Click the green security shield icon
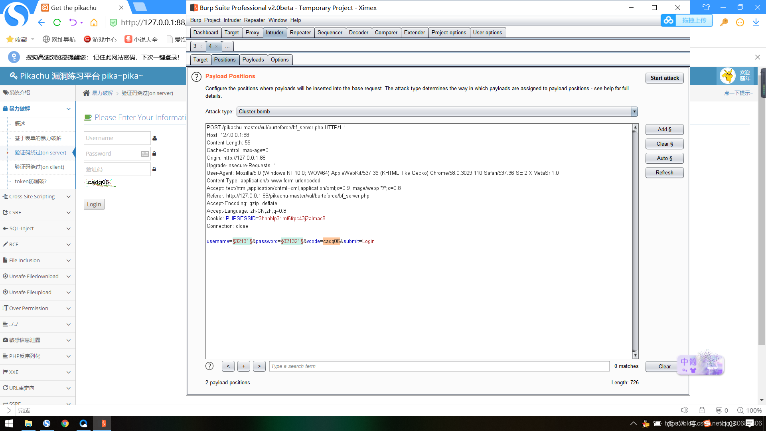 tap(113, 23)
